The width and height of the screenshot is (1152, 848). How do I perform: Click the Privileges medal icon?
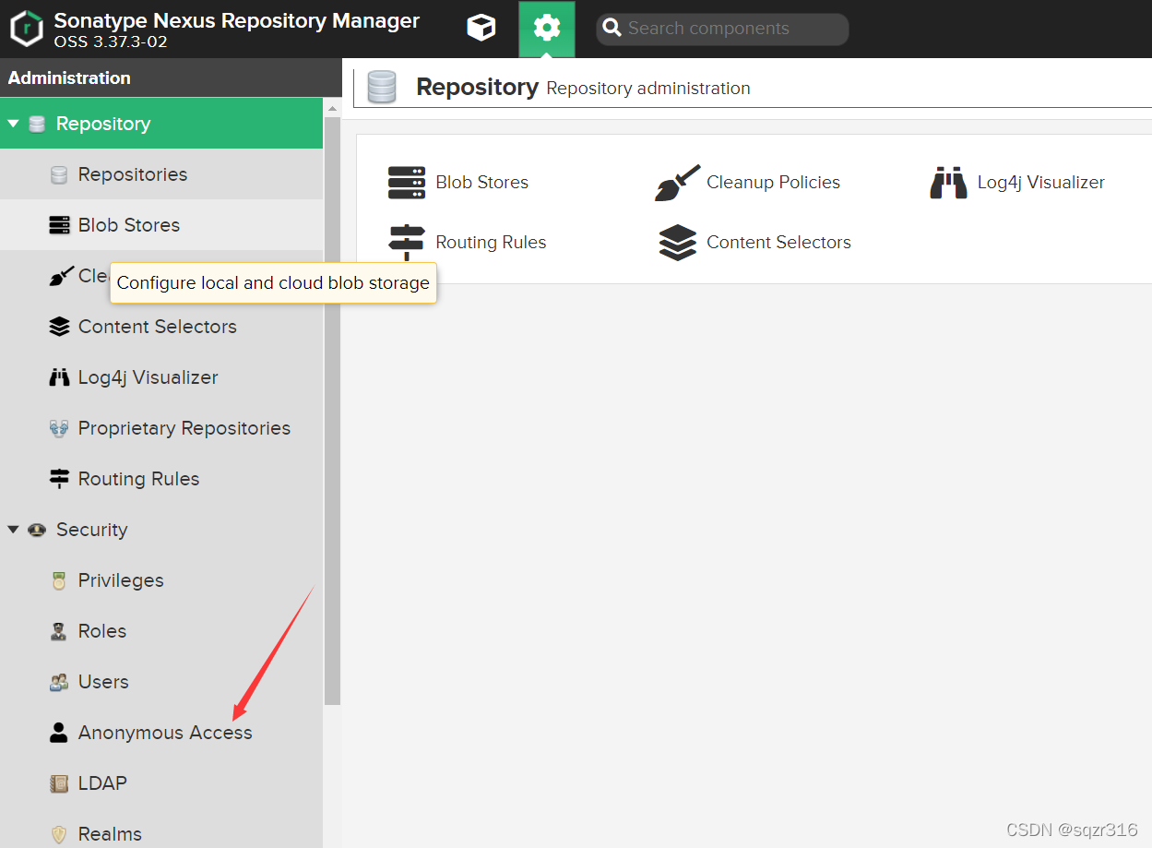59,580
